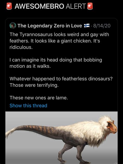Open the quoted user's profile avatar
123x164 pixels.
[x=13, y=25]
